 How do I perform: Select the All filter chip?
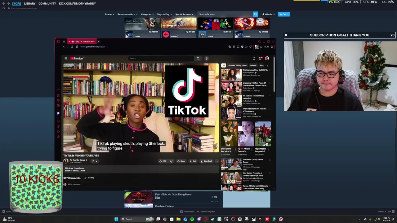223,66
